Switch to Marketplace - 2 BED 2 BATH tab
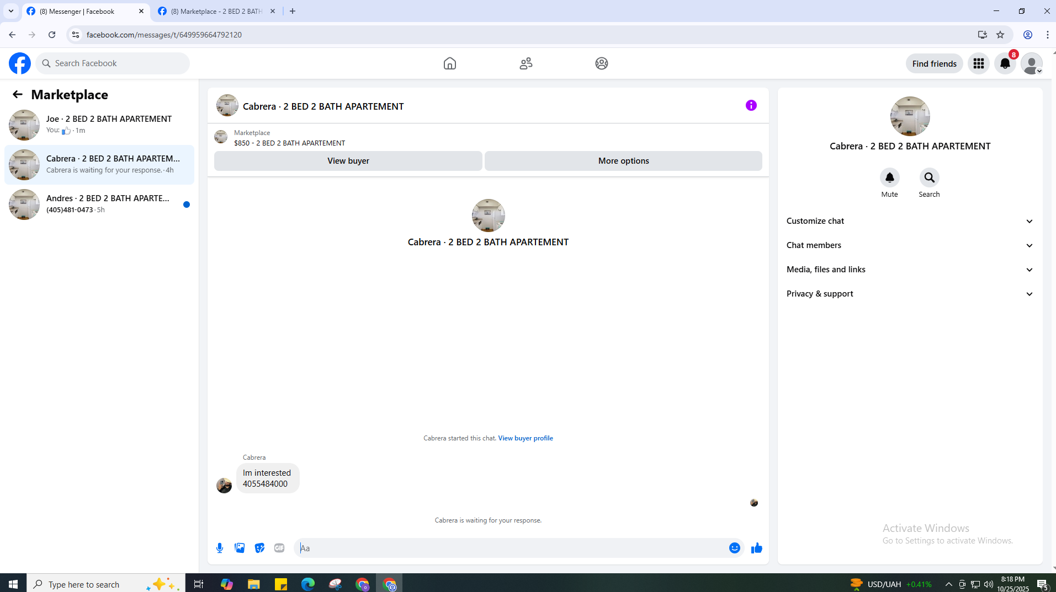The width and height of the screenshot is (1056, 592). (216, 11)
